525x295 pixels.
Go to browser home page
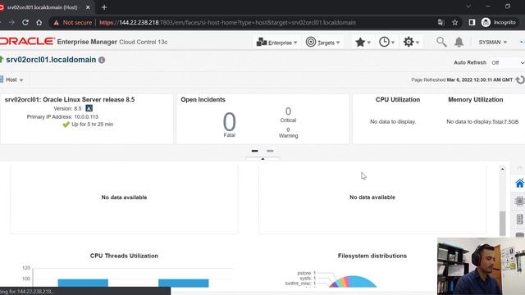39,22
